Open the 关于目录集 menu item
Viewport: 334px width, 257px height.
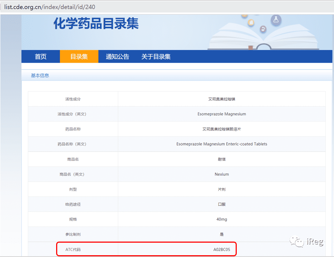156,57
